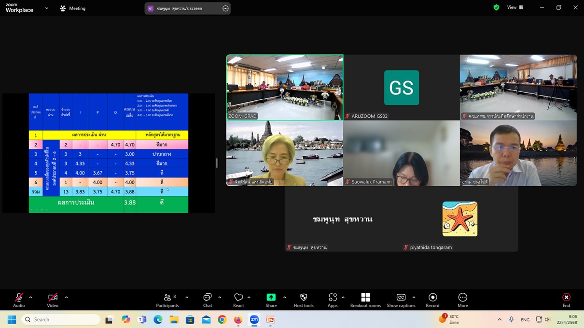Show hidden system tray icons
The height and width of the screenshot is (328, 584).
(500, 319)
